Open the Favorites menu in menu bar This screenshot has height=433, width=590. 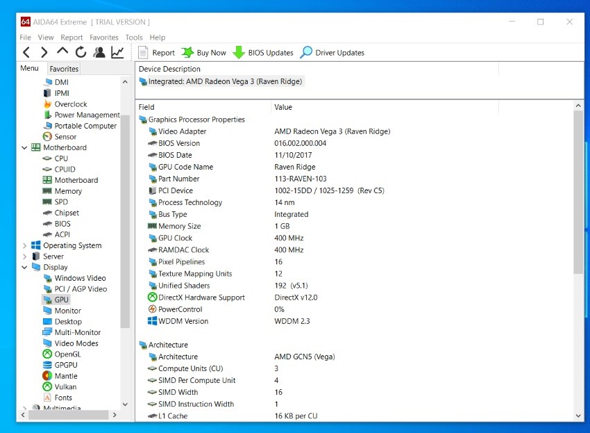(x=104, y=38)
